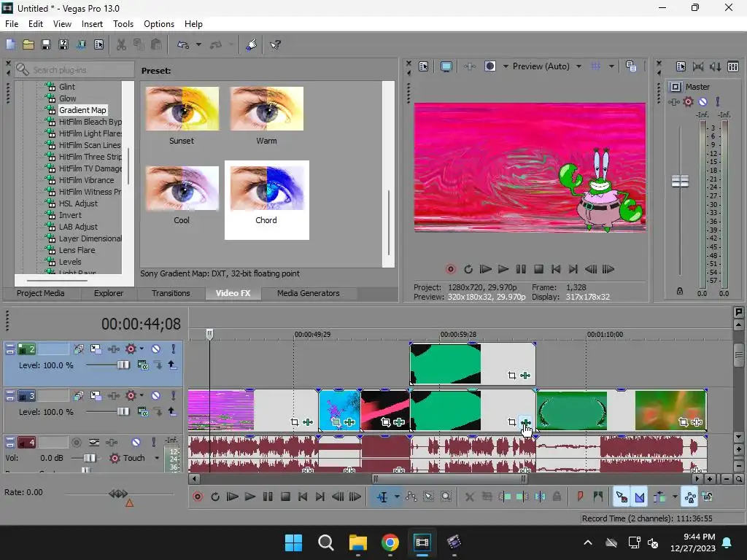
Task: Select the Invert plug-in
Action: (x=70, y=215)
